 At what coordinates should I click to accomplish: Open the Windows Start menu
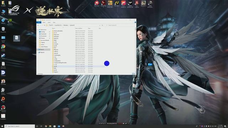click(x=2, y=126)
